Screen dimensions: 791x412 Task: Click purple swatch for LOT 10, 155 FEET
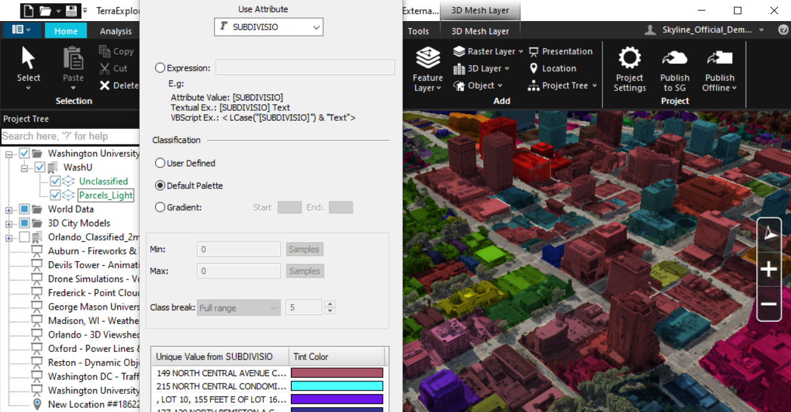337,399
